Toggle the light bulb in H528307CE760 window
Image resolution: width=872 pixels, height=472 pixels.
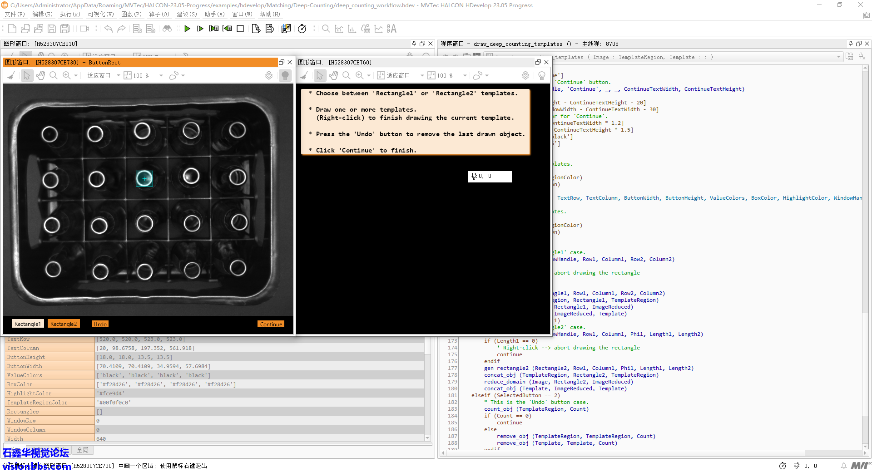click(x=541, y=76)
